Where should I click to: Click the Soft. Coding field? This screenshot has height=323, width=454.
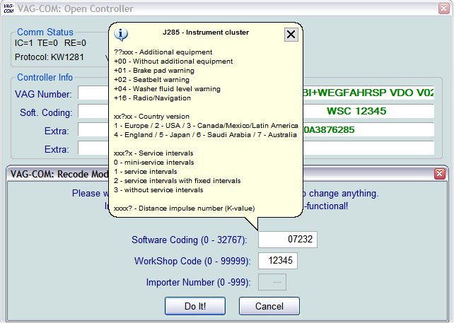(x=93, y=112)
